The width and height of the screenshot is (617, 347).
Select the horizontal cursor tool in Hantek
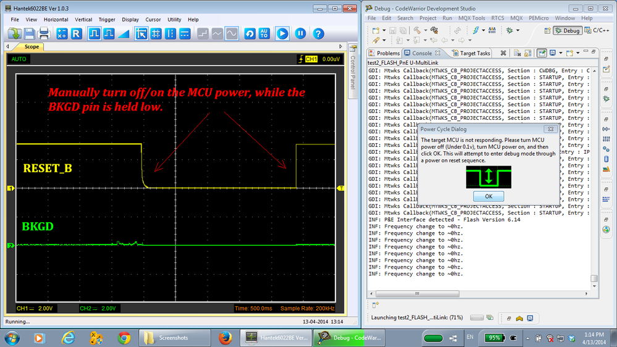click(185, 34)
